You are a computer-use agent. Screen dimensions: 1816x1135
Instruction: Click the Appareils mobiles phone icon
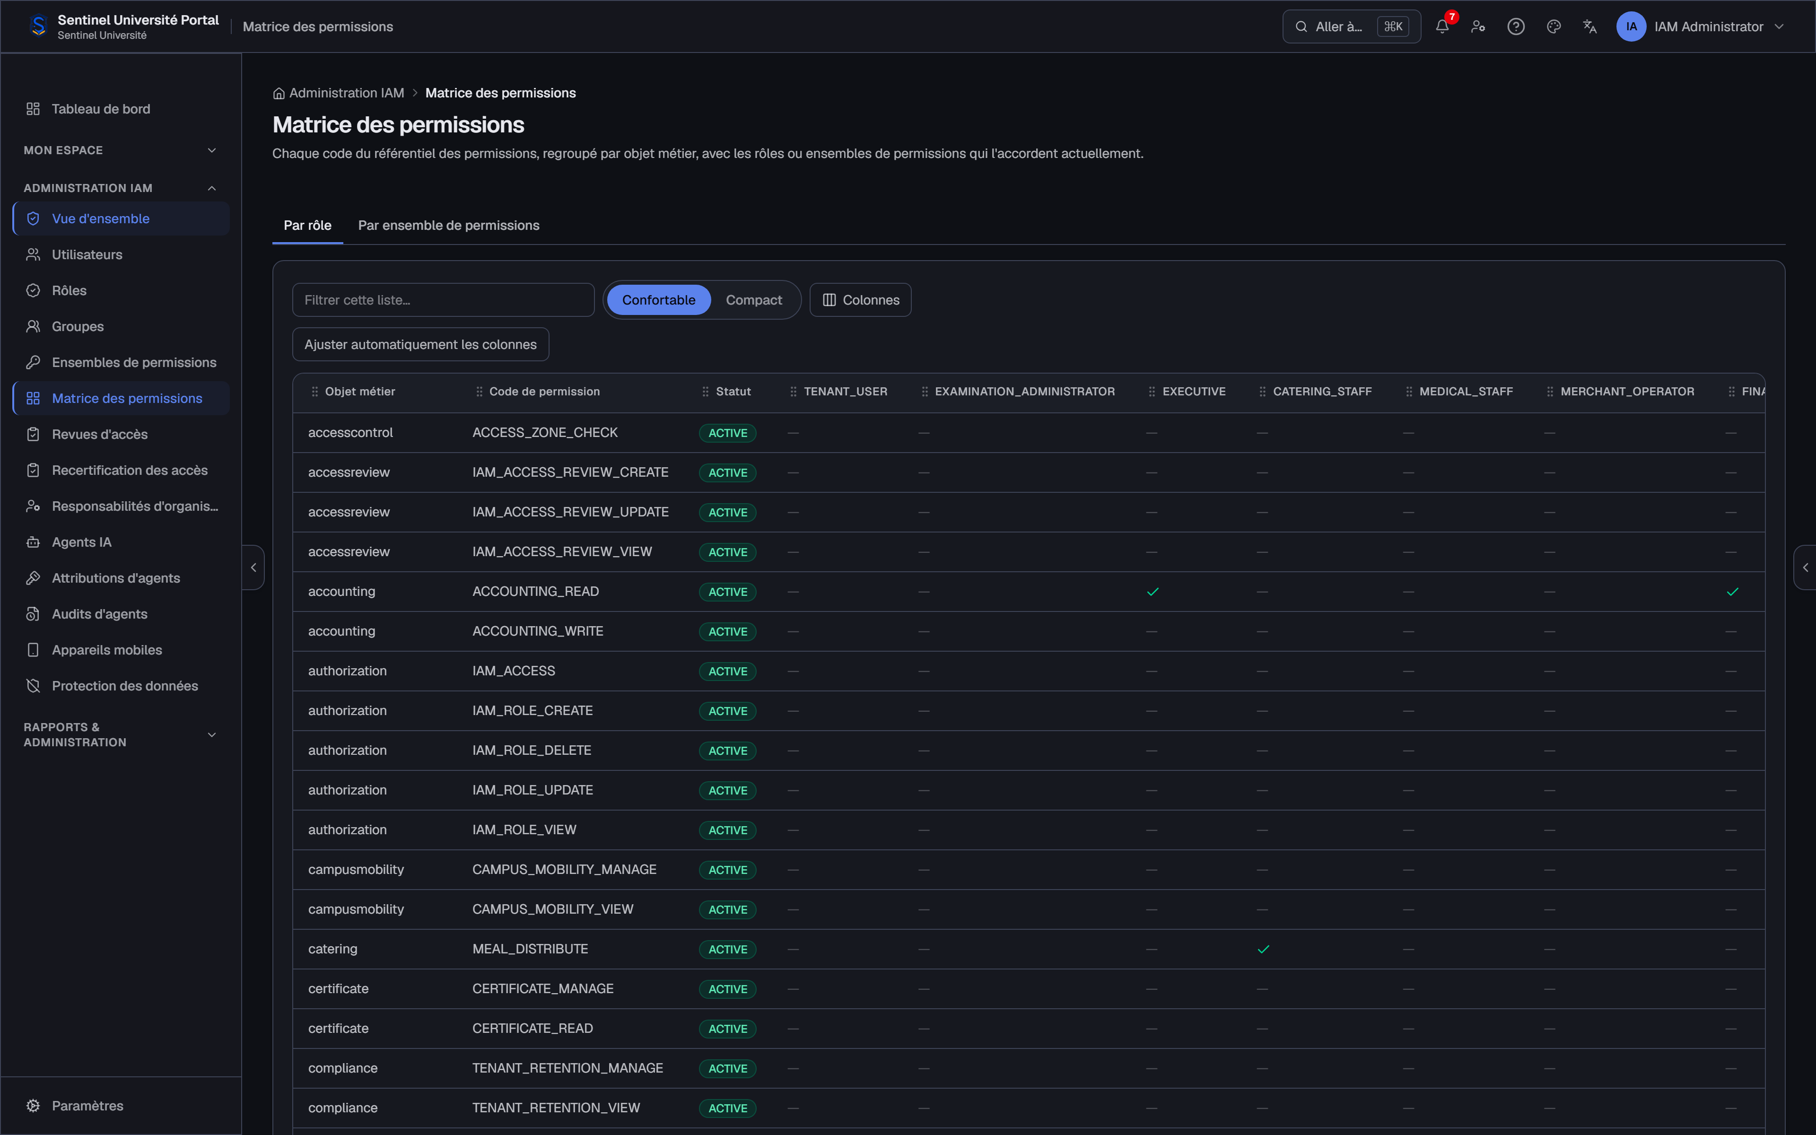[x=33, y=650]
